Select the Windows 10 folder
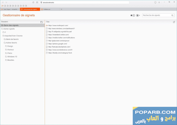 click(12, 56)
